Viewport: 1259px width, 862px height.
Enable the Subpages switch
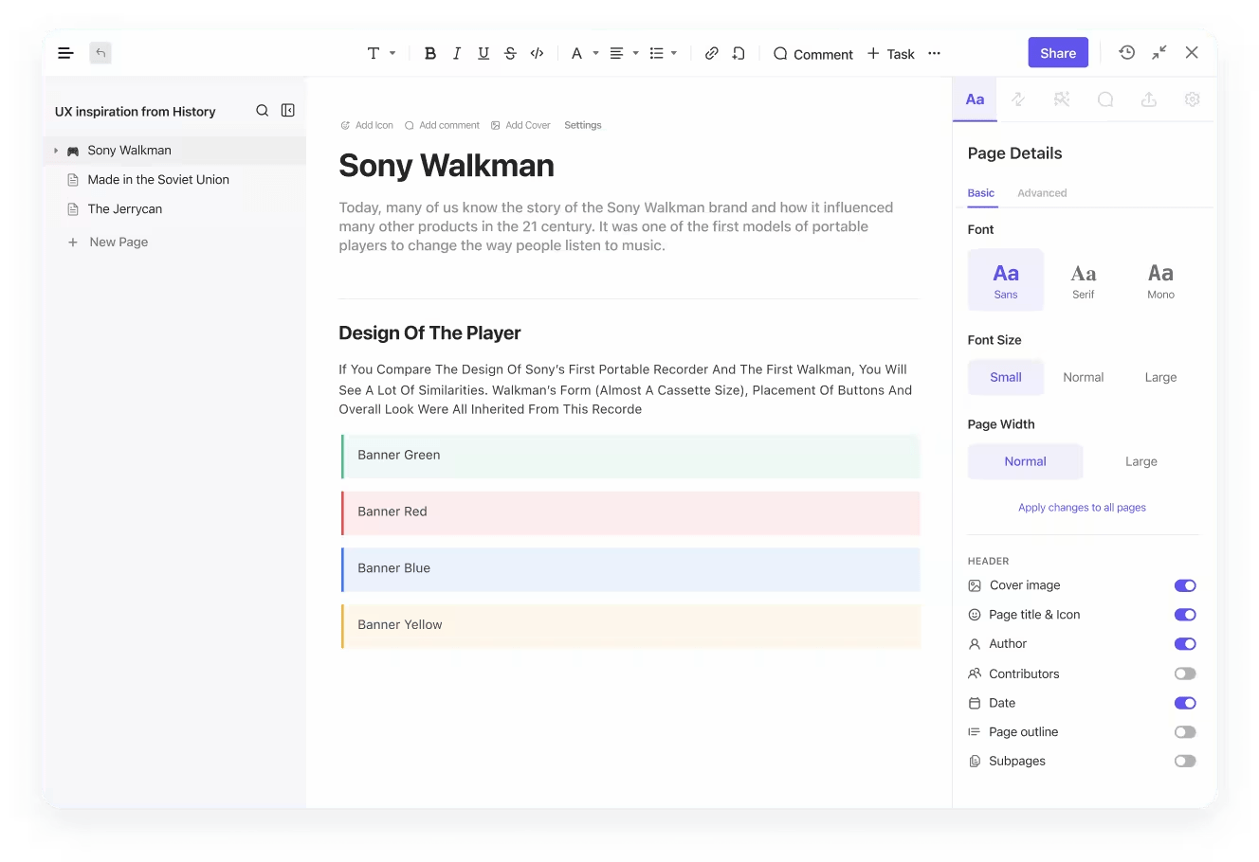tap(1185, 761)
